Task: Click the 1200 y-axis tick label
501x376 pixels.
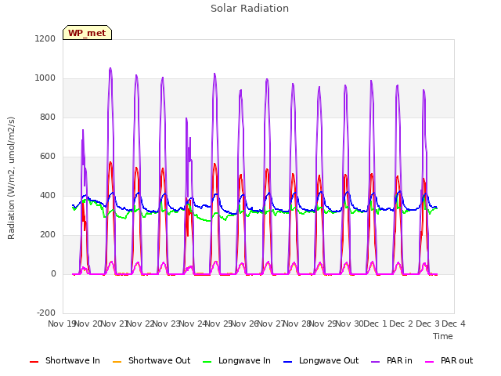Action: pos(45,38)
